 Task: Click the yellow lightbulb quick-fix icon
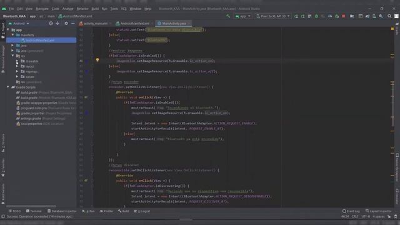(97, 60)
